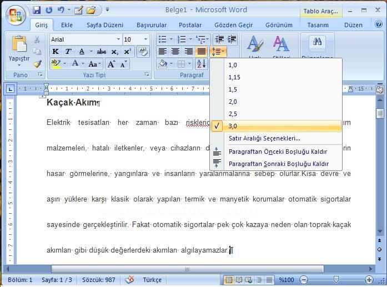387x287 pixels.
Task: Open the font size dropdown
Action: (145, 39)
